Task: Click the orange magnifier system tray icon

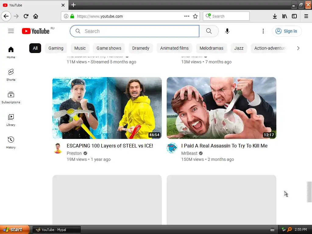Action: tap(289, 229)
